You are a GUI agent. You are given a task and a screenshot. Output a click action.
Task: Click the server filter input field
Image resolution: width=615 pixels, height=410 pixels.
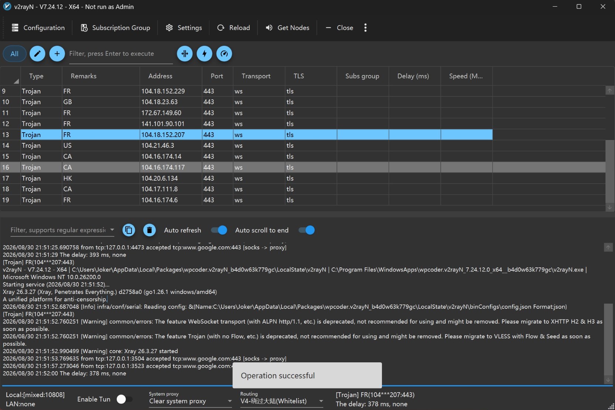coord(120,54)
